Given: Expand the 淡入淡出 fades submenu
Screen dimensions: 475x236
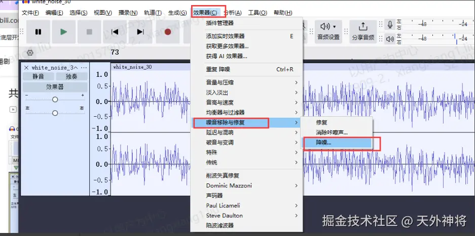Looking at the screenshot, I should pos(246,92).
